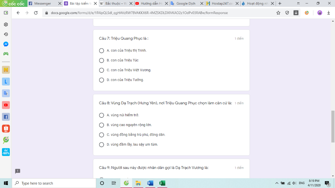Switch to the Hoidap247 tab
Screen dimensions: 335x188
pyautogui.click(x=222, y=3)
